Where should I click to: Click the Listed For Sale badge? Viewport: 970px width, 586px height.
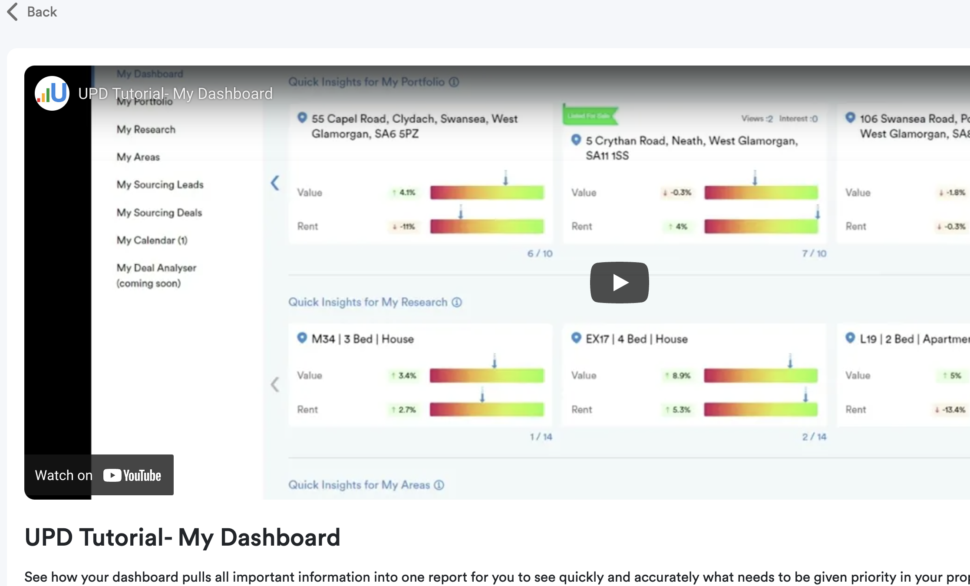click(589, 115)
